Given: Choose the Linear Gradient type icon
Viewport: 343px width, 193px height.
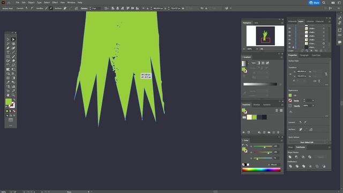Looking at the screenshot, I should tap(258, 63).
